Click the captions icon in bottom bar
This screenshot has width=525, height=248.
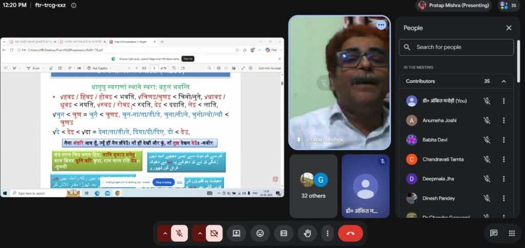click(284, 233)
